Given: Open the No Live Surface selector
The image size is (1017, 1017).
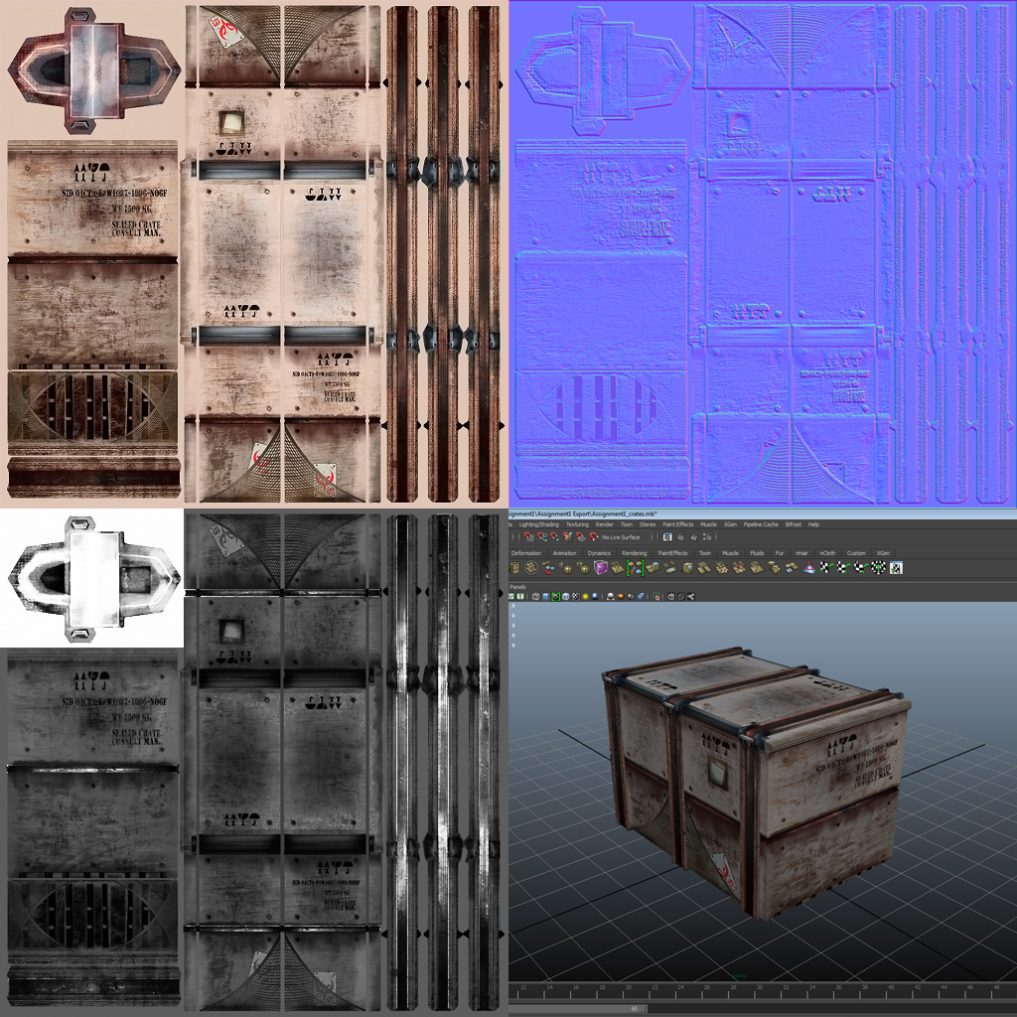Looking at the screenshot, I should click(653, 537).
